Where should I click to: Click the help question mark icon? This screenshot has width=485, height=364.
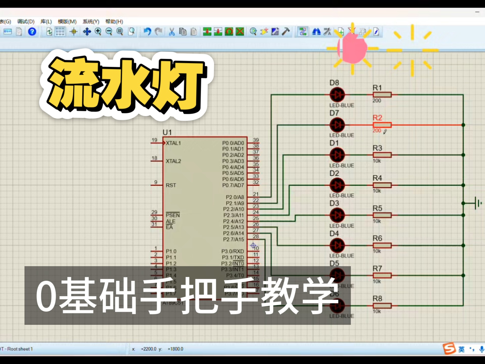click(x=32, y=32)
